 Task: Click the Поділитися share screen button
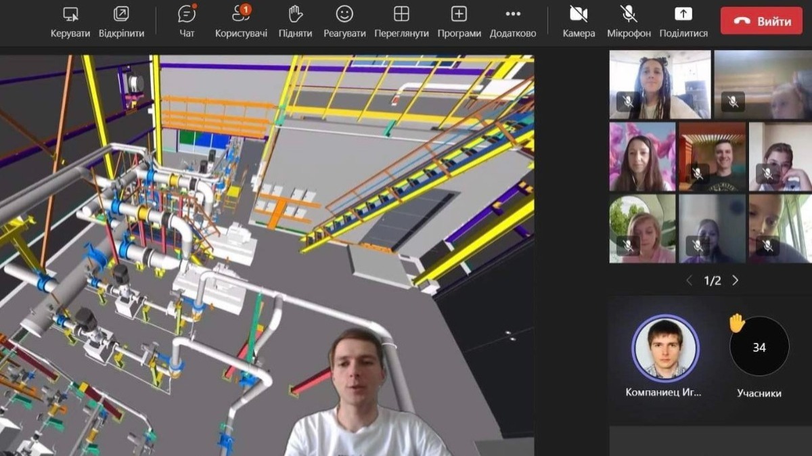pyautogui.click(x=683, y=14)
